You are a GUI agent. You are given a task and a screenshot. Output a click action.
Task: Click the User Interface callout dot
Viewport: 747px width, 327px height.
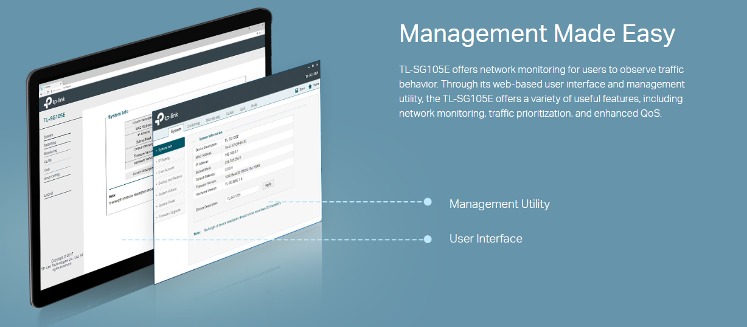[428, 239]
